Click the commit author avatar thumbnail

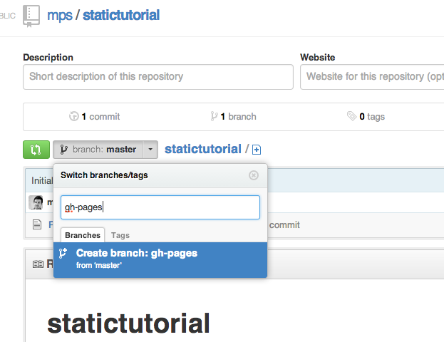pyautogui.click(x=36, y=202)
